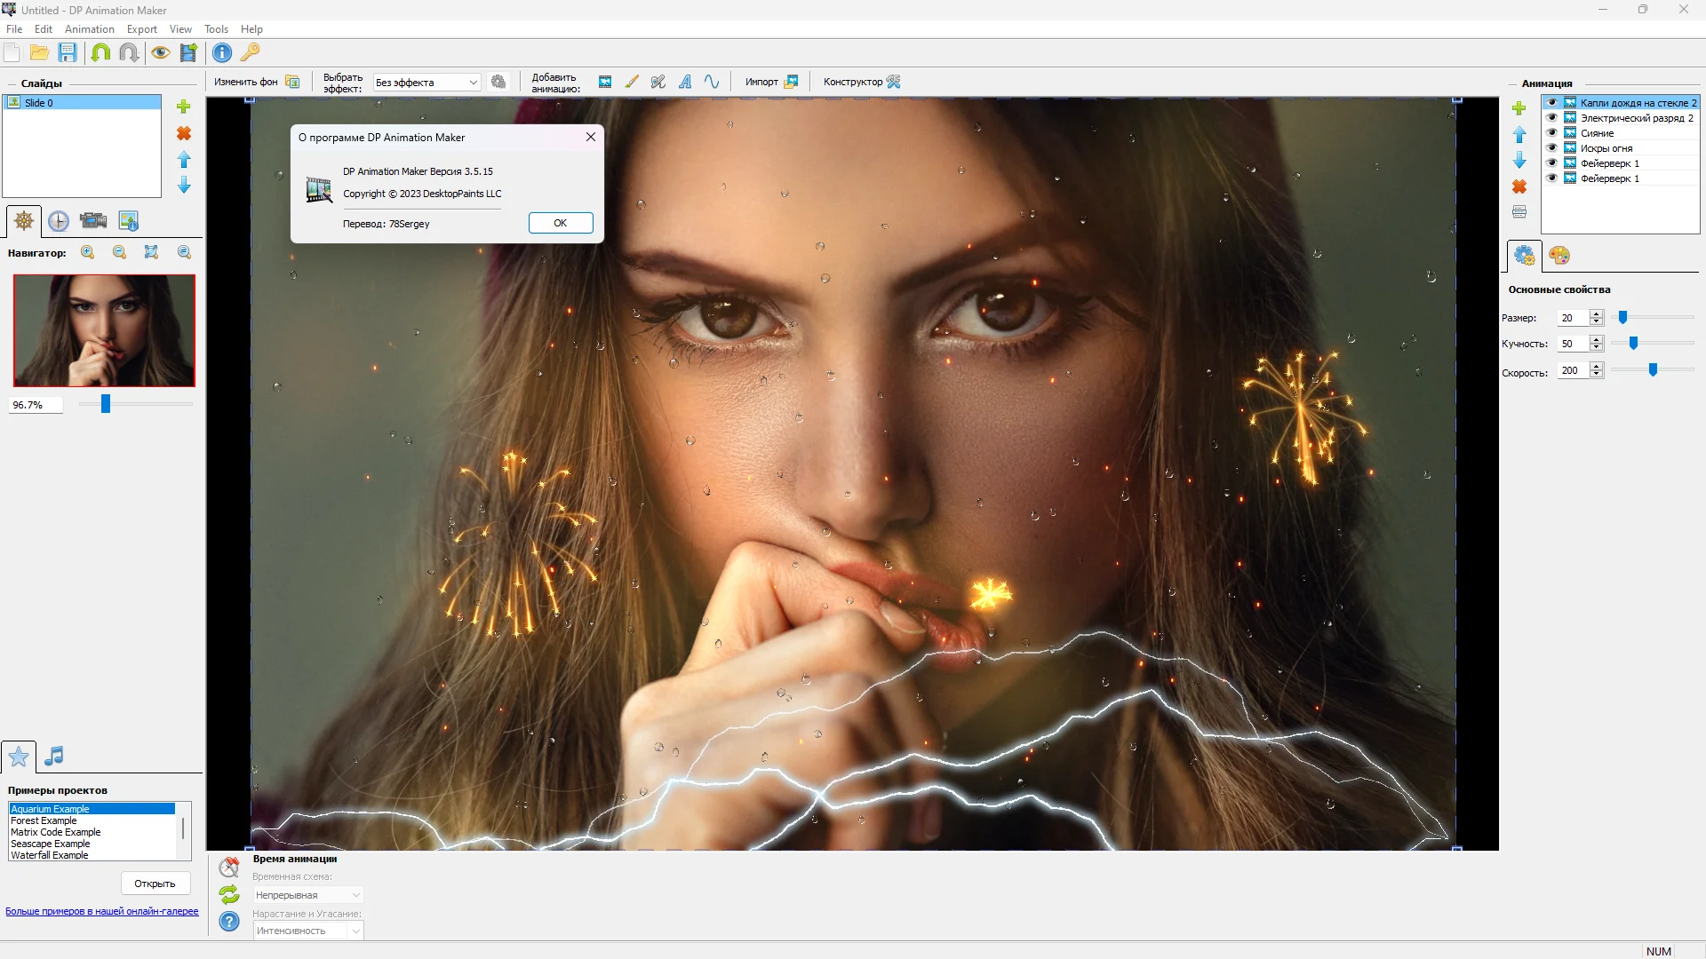
Task: Switch to the music note tab
Action: [54, 756]
